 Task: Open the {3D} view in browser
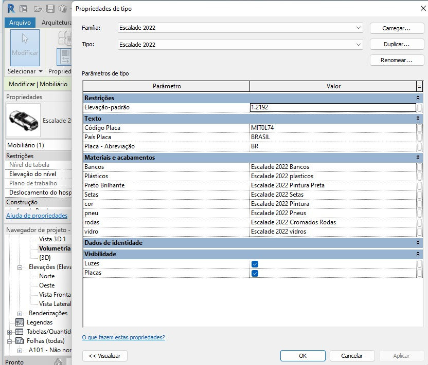(x=45, y=258)
